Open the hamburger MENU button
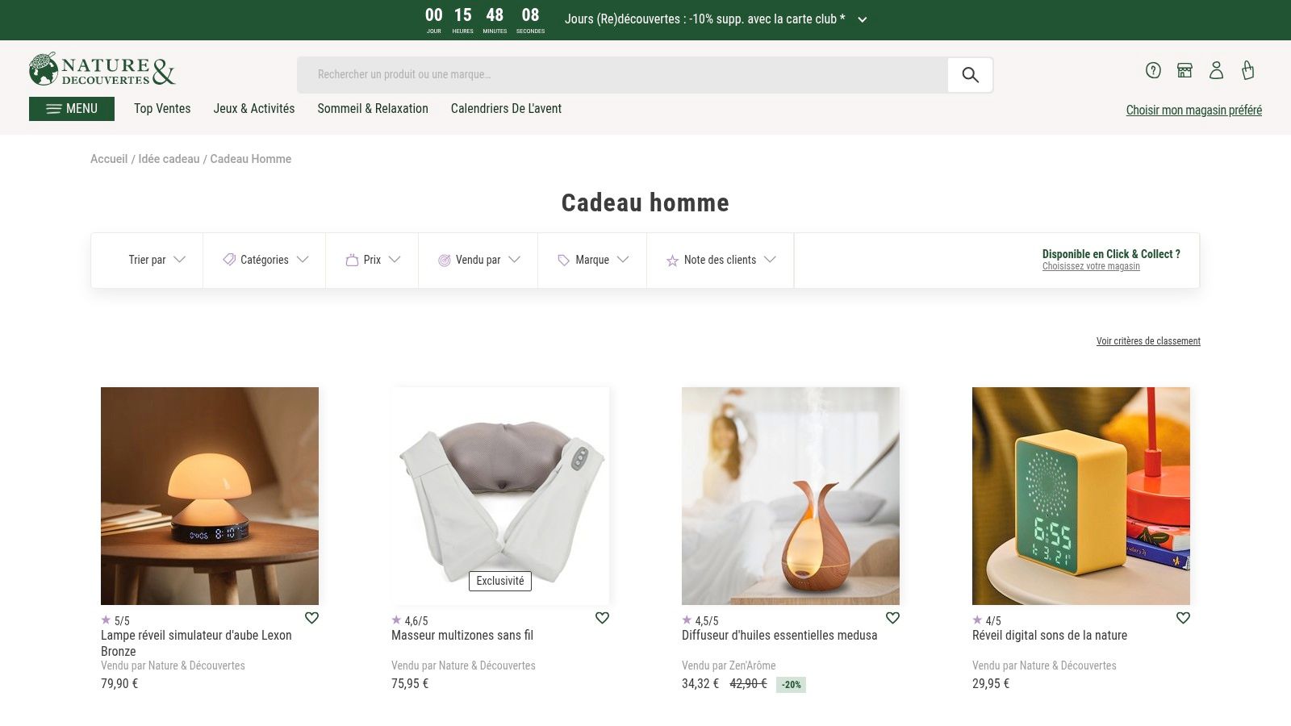The width and height of the screenshot is (1291, 726). (72, 109)
